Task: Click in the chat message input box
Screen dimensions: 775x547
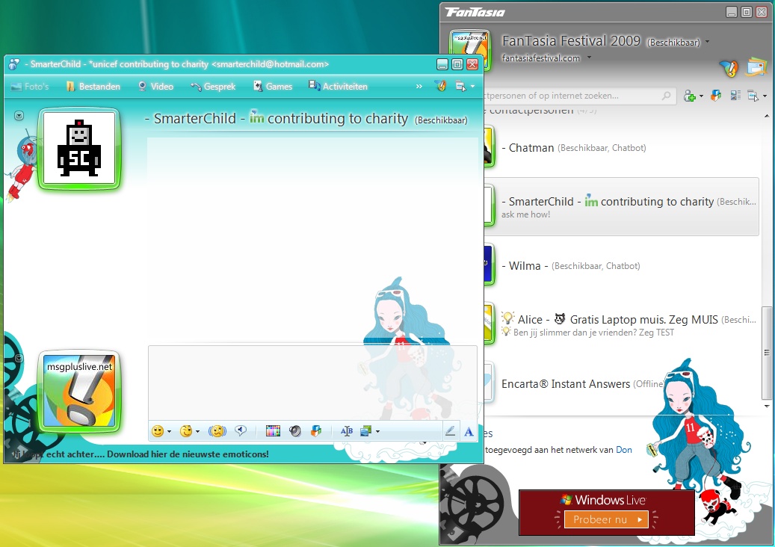Action: 312,383
